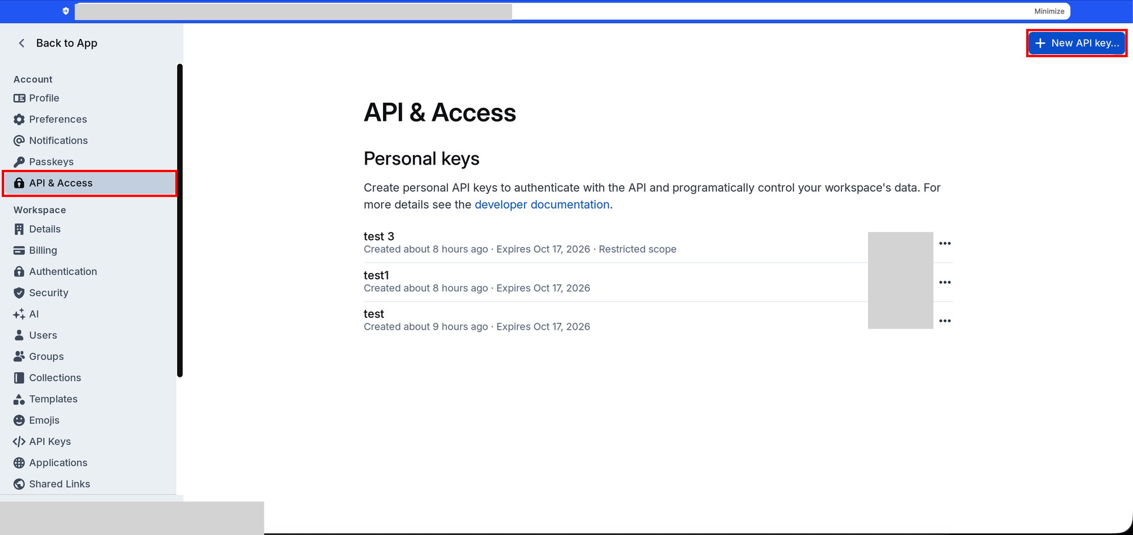Open Notifications settings
This screenshot has height=535, width=1133.
(x=89, y=140)
